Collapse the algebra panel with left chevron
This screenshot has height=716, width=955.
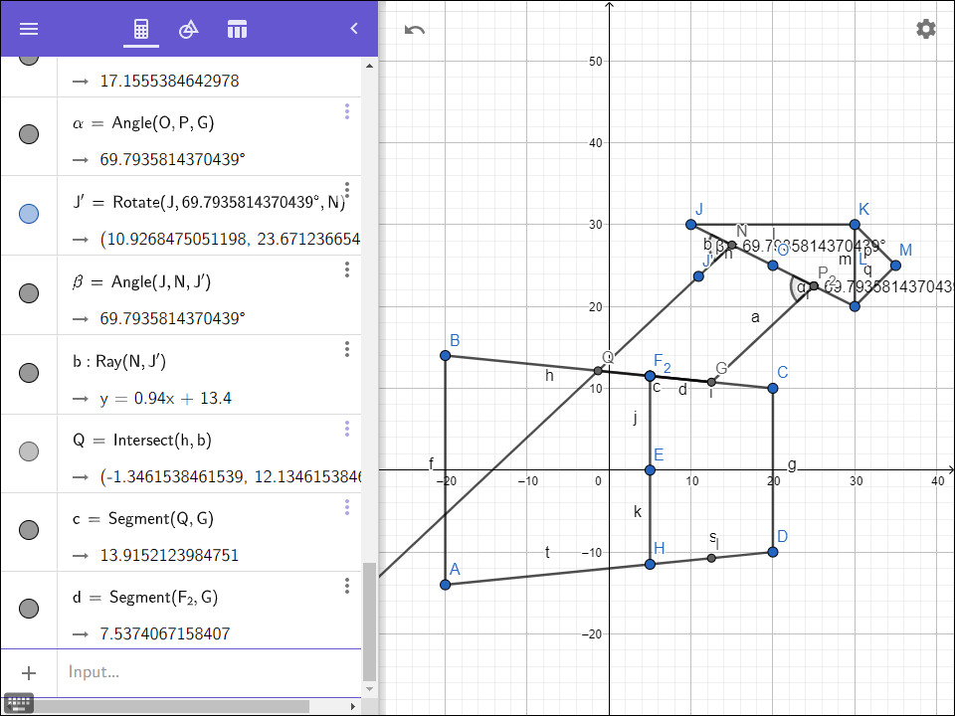tap(354, 29)
